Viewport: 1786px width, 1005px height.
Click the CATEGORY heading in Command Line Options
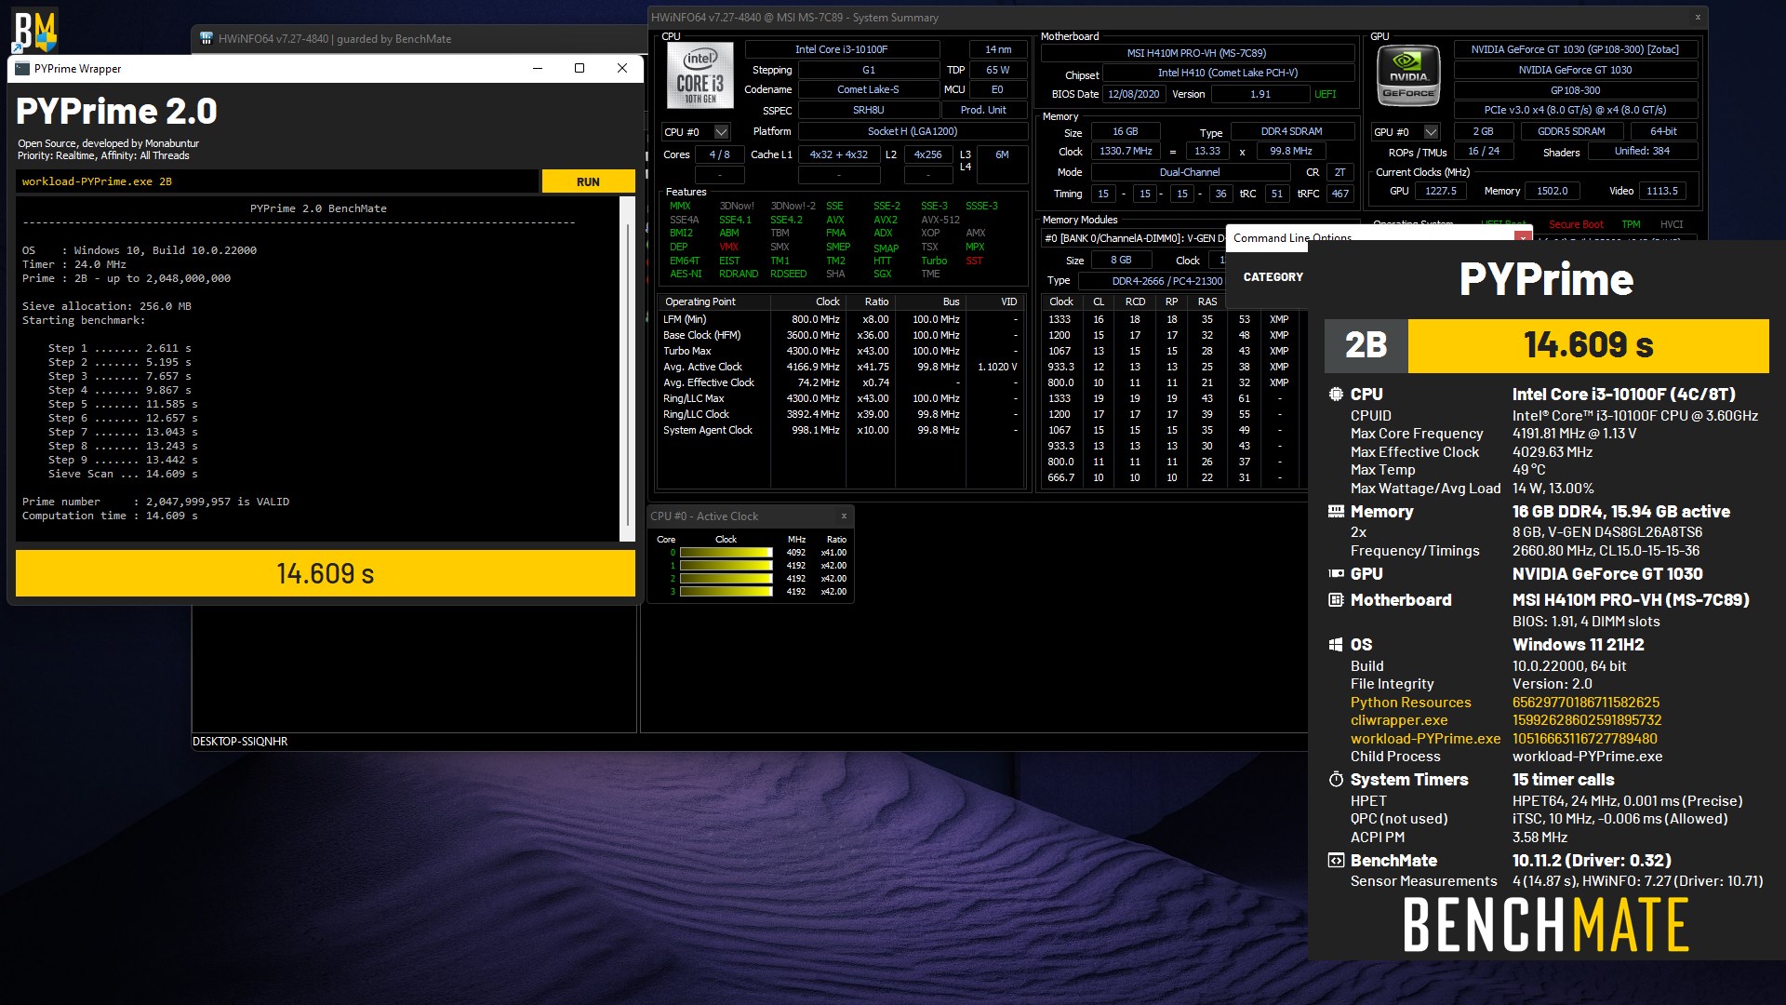[x=1273, y=277]
